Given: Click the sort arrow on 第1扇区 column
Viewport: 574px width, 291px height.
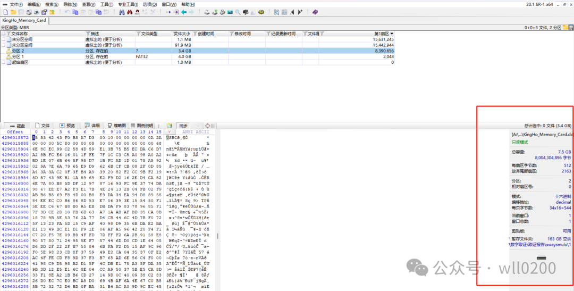Looking at the screenshot, I should (x=392, y=34).
